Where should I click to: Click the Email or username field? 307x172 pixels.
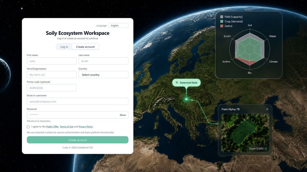[x=78, y=101]
